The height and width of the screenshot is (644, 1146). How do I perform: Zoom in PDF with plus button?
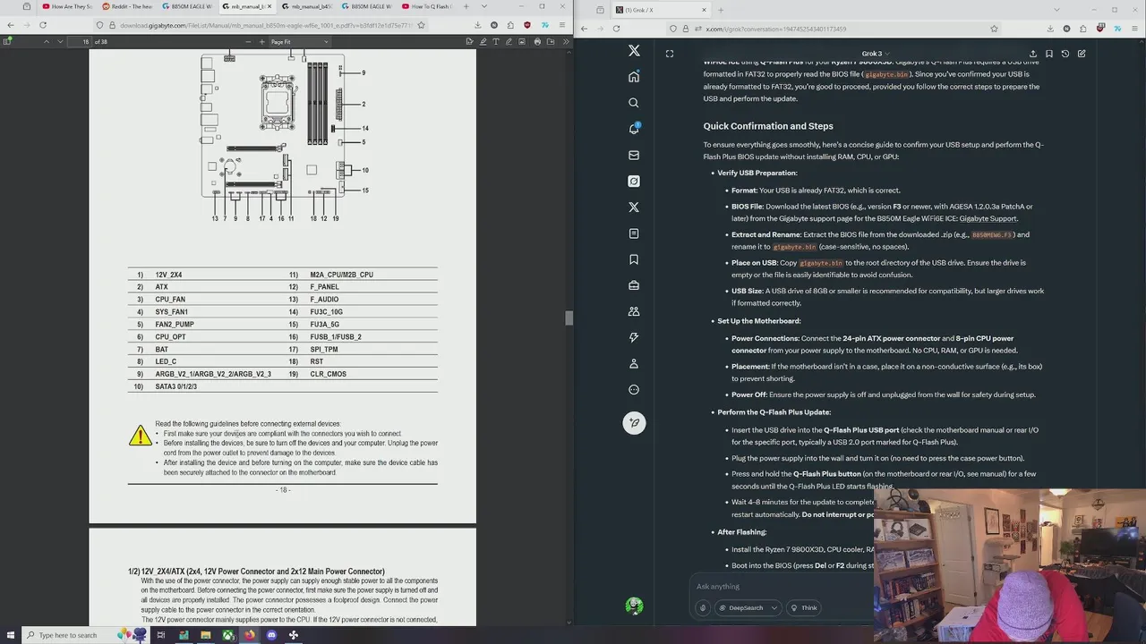click(261, 41)
